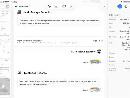
Task: Click the Ram logo in report header
Action: [99, 52]
